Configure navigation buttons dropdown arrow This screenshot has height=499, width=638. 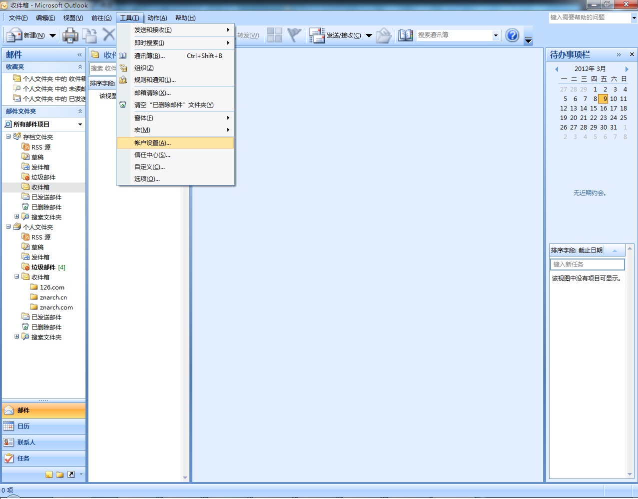pyautogui.click(x=81, y=474)
